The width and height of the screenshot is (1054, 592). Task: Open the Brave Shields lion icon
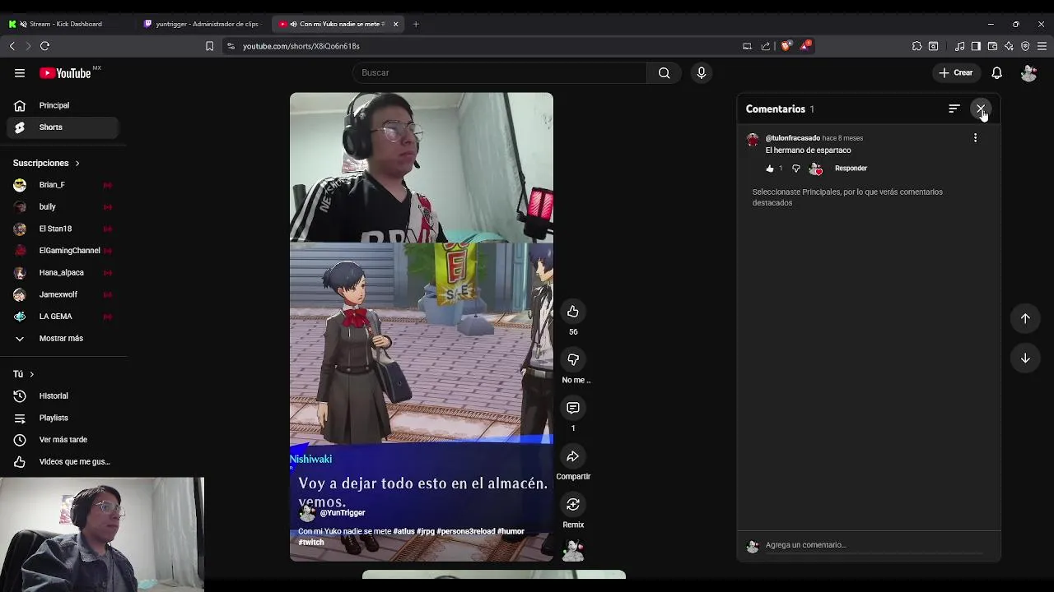[786, 46]
